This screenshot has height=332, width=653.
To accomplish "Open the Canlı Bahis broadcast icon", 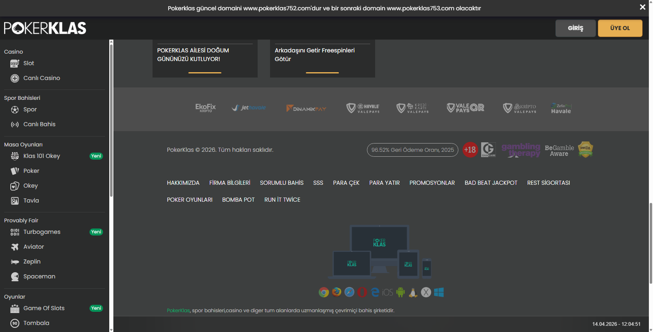I will point(15,124).
